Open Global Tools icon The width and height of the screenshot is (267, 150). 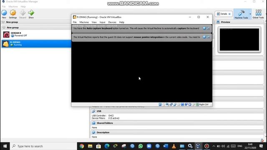pos(258,13)
